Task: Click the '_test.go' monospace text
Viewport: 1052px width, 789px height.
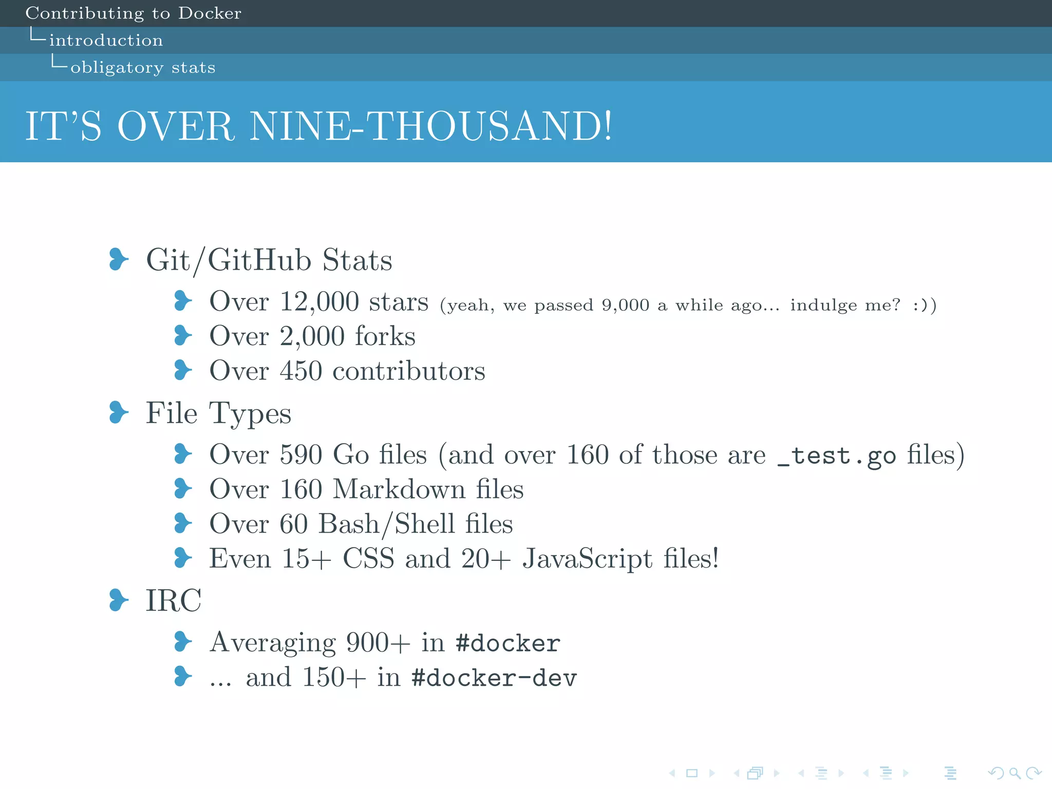Action: (837, 456)
